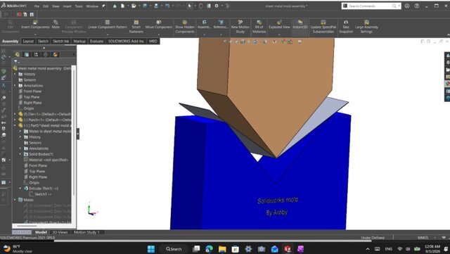Expand the Die<1> component node
Viewport: 450px width, 254px height.
pos(15,114)
